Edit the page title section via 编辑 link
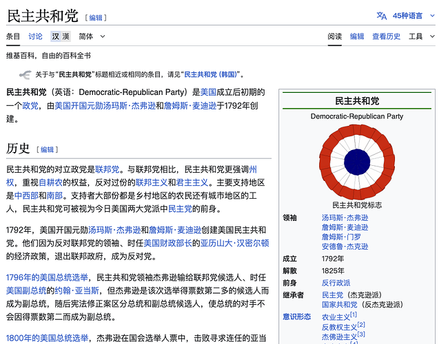This screenshot has height=344, width=439. pyautogui.click(x=95, y=17)
